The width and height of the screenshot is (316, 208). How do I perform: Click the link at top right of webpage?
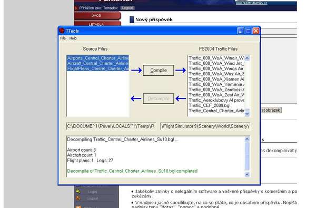pyautogui.click(x=252, y=3)
